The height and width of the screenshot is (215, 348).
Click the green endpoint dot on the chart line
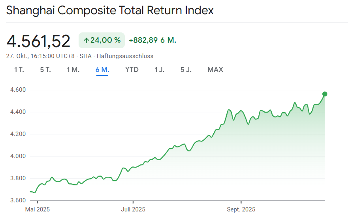(325, 94)
